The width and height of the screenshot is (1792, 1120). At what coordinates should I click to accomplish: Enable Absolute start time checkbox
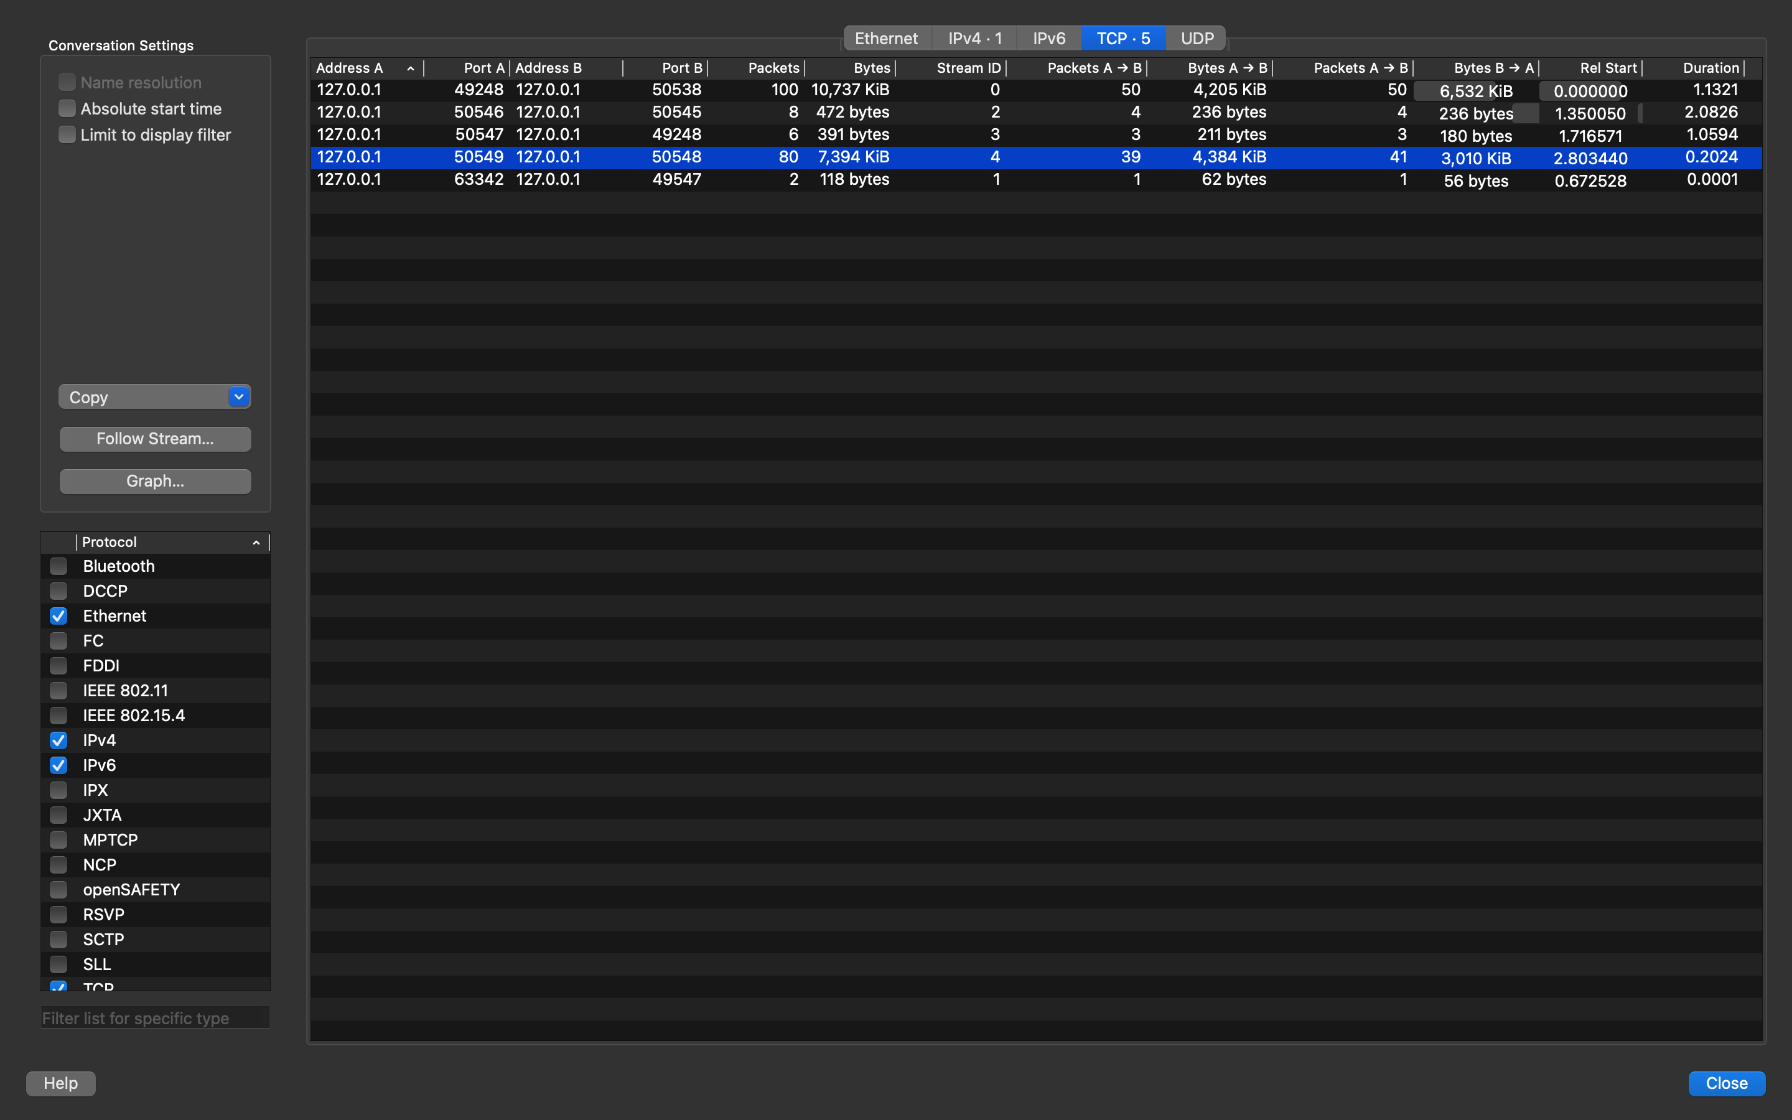67,108
